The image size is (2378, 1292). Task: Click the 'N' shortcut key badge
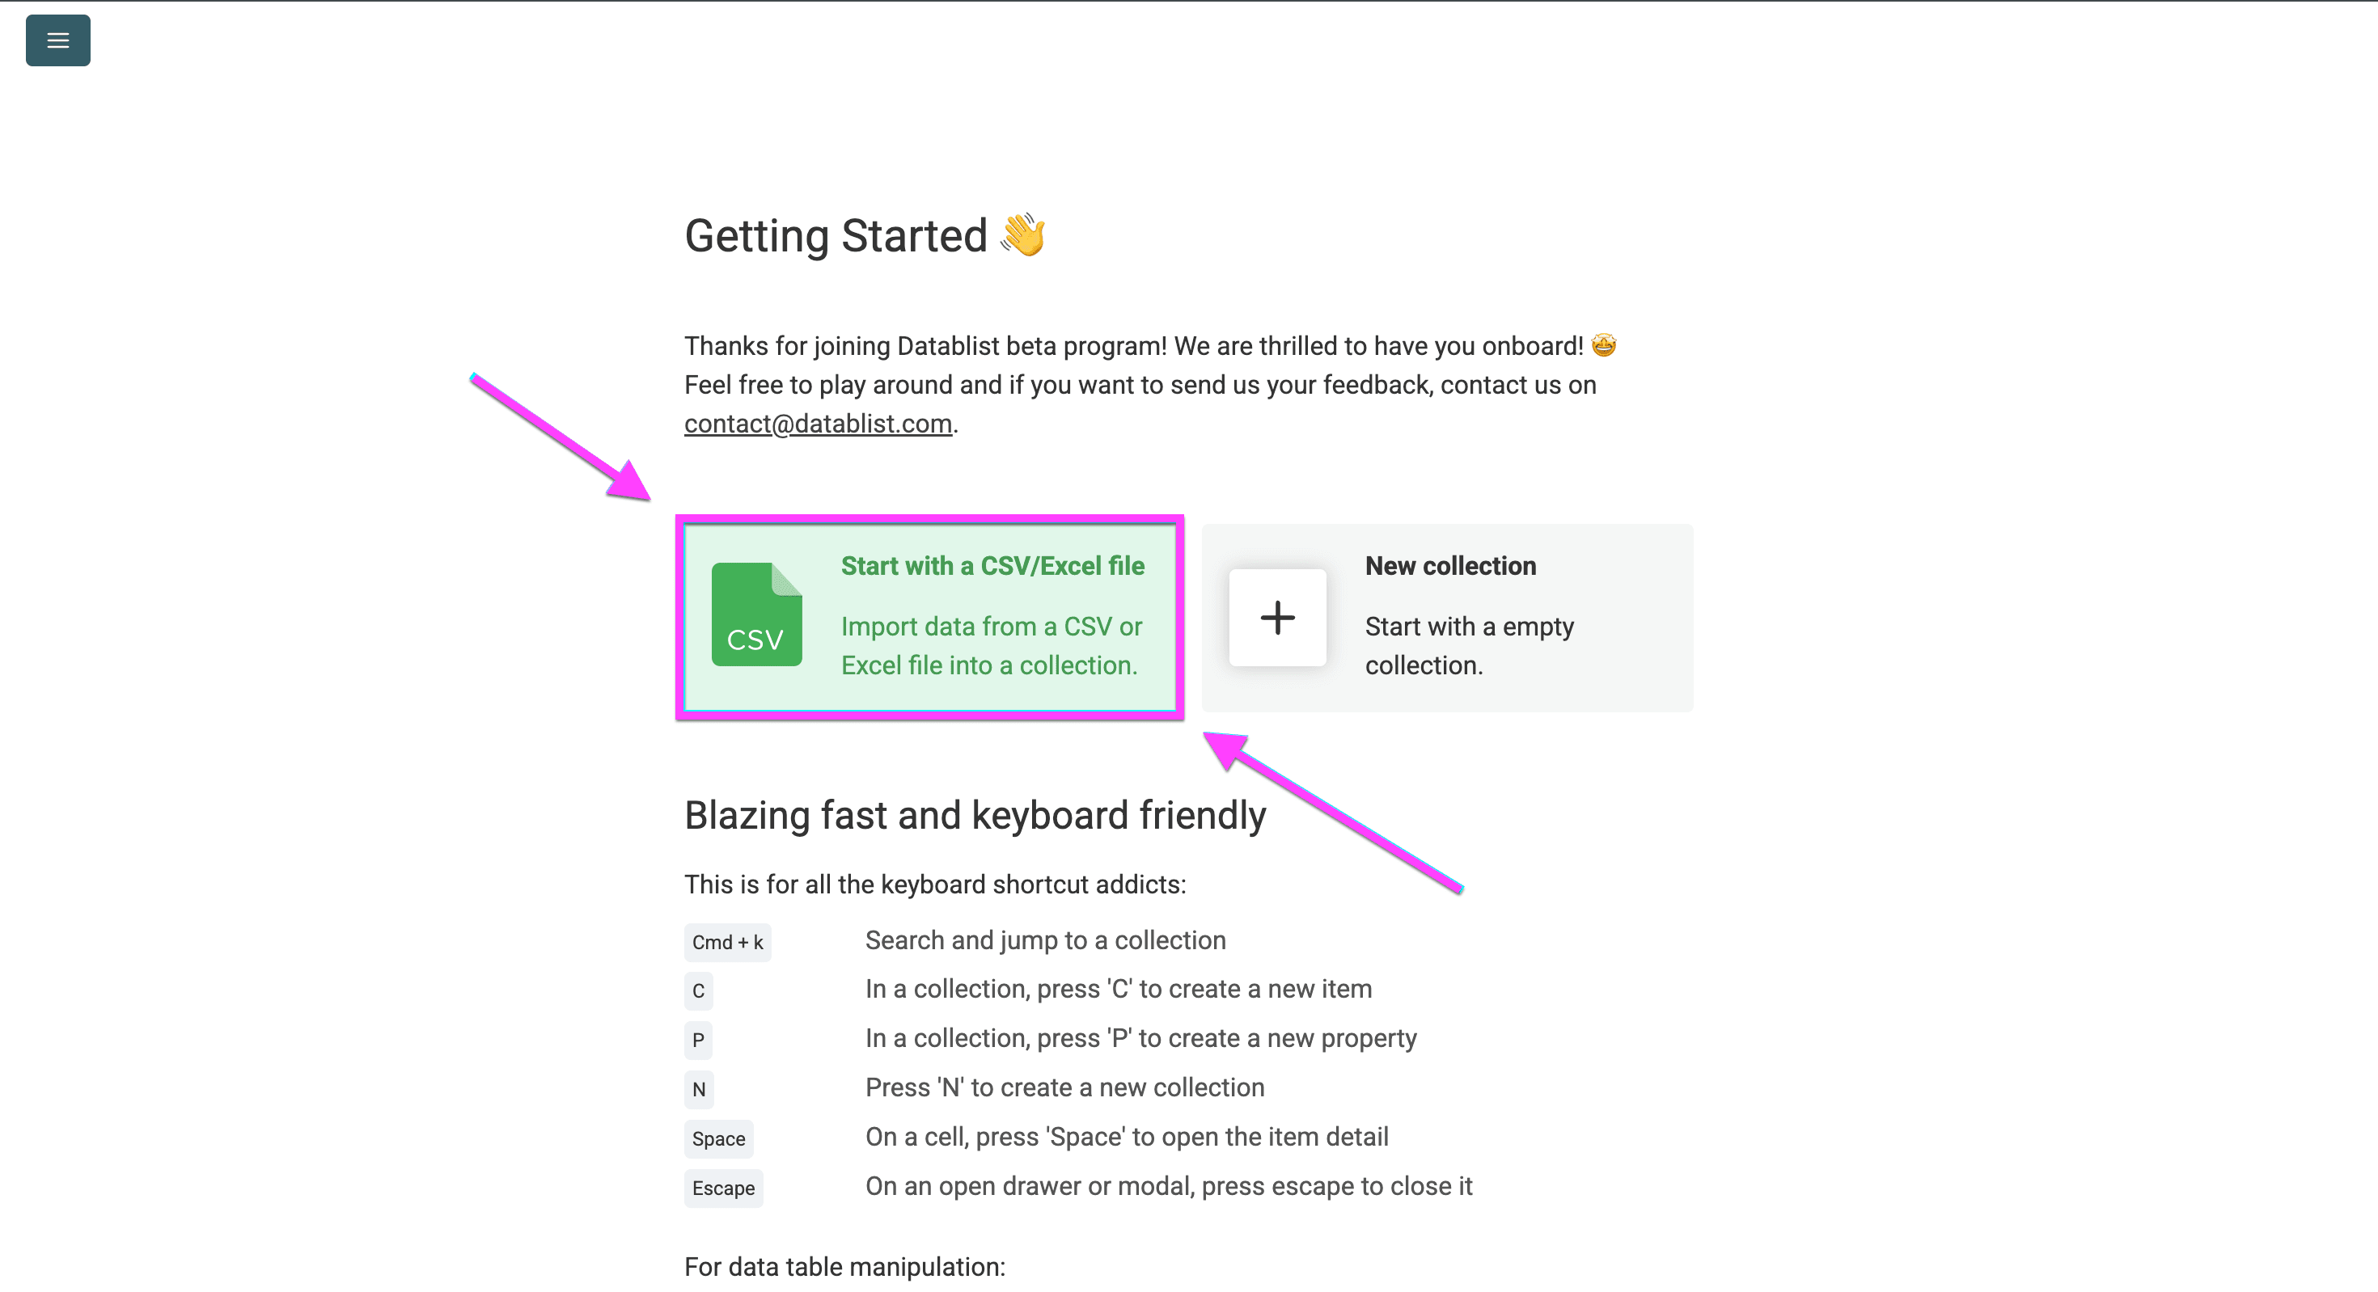698,1089
